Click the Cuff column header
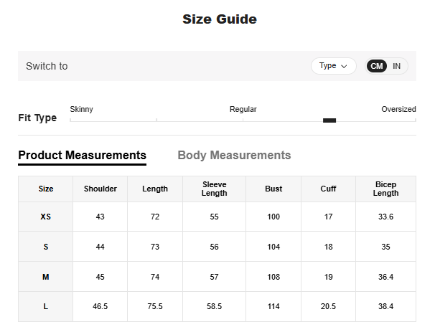 [328, 189]
